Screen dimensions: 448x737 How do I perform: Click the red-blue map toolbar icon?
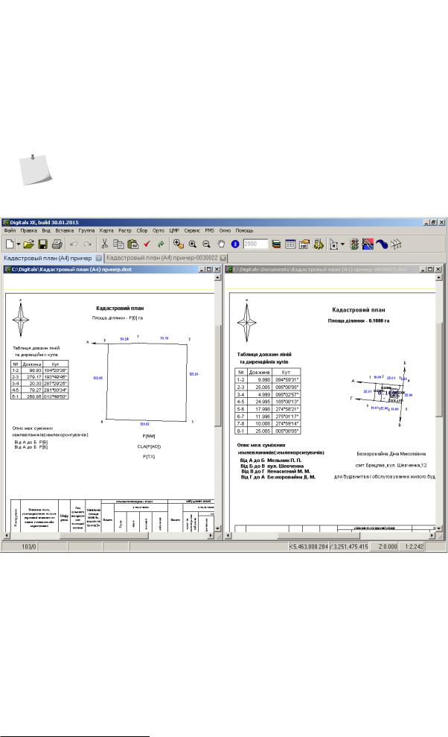pos(368,244)
